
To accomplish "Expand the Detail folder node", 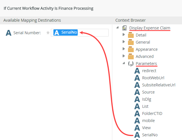I will coord(123,35).
